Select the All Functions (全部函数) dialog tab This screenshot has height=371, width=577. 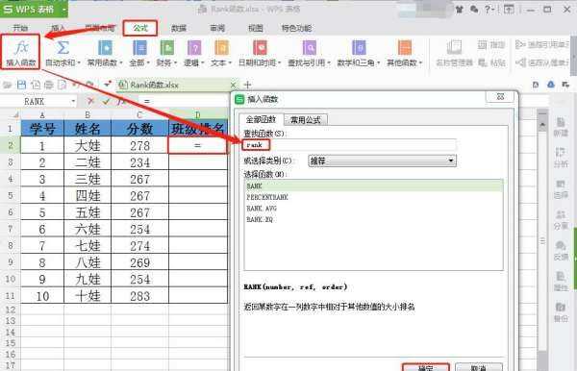click(261, 119)
